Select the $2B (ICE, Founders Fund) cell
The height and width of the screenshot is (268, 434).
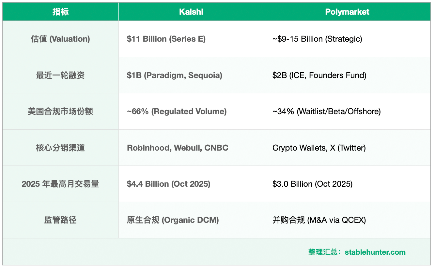pyautogui.click(x=319, y=75)
